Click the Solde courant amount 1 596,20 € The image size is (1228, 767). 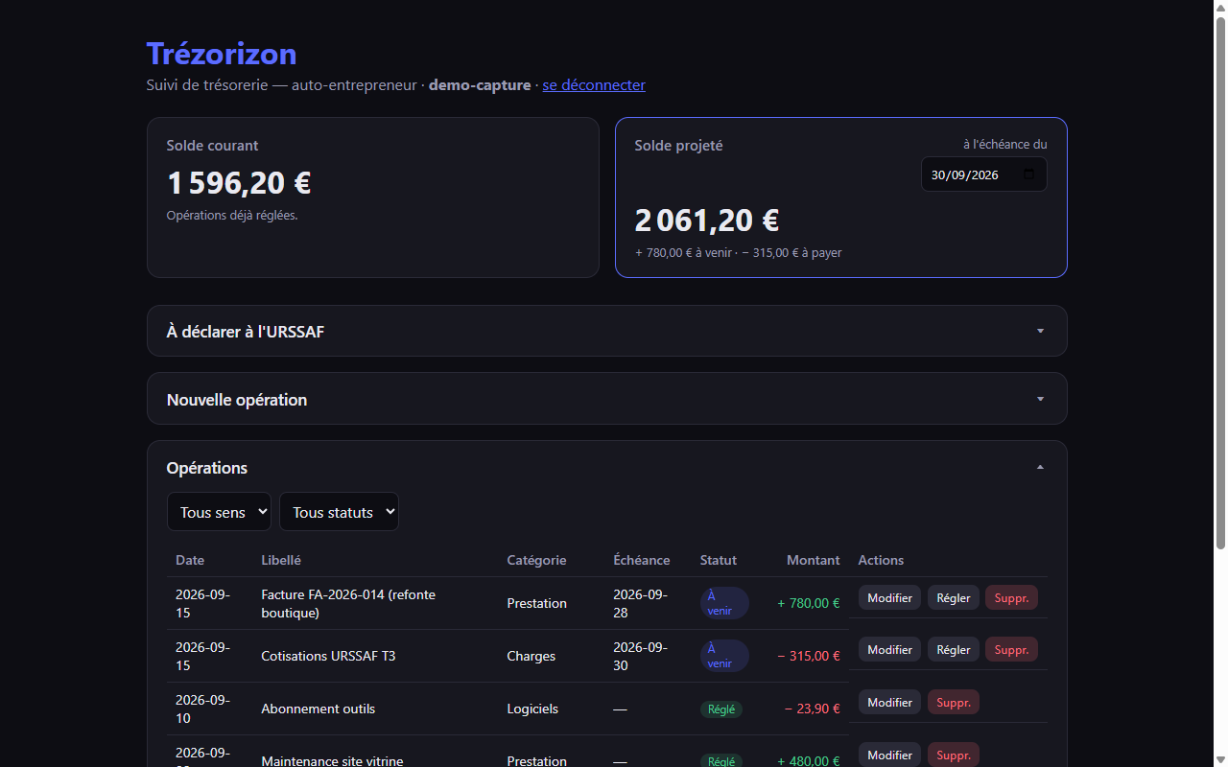pyautogui.click(x=239, y=182)
